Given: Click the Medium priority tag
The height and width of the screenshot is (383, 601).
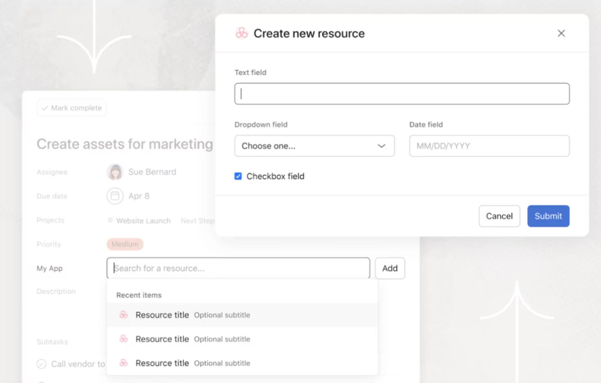Looking at the screenshot, I should coord(125,244).
